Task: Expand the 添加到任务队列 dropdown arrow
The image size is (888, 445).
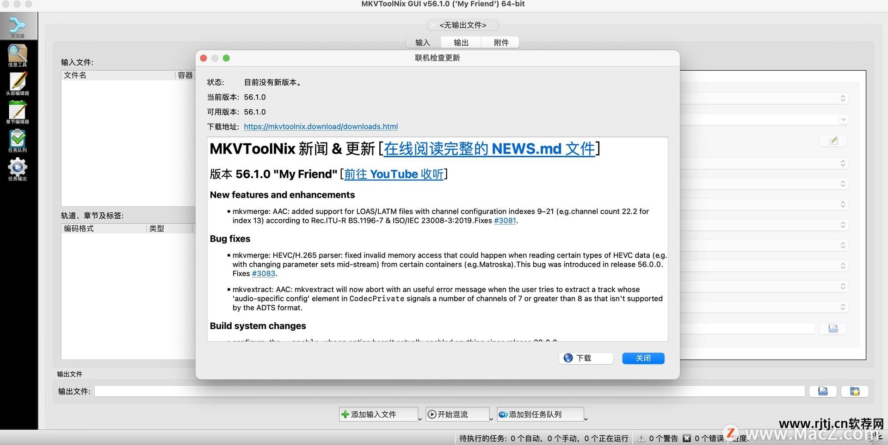Action: (x=586, y=419)
